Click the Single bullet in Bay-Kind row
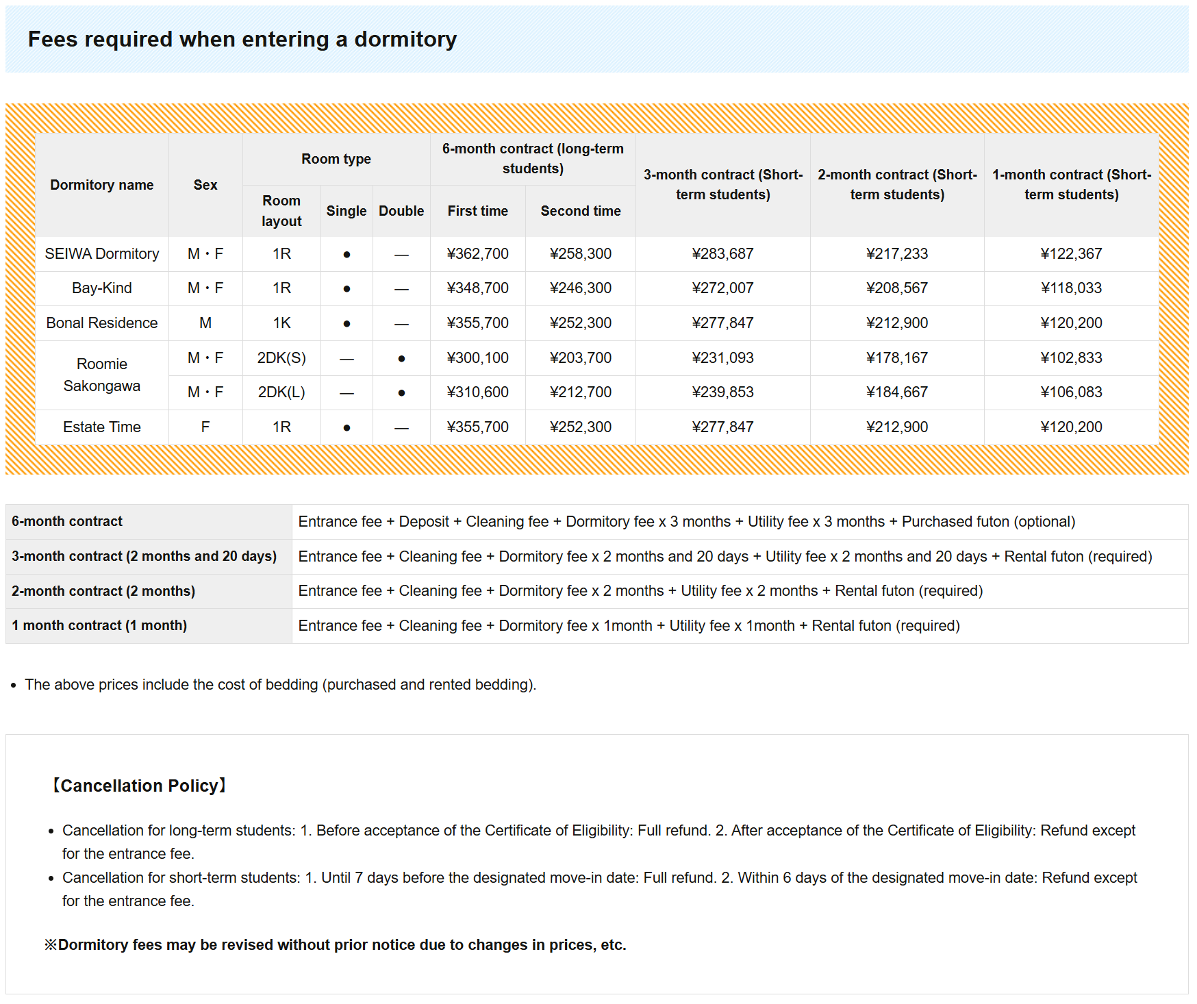The image size is (1197, 1004). 346,289
